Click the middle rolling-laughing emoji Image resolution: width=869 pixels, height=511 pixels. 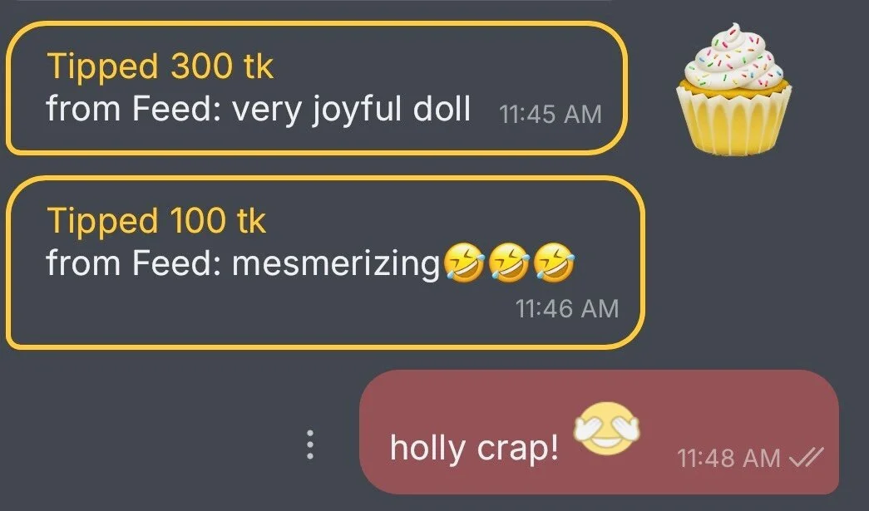coord(509,263)
